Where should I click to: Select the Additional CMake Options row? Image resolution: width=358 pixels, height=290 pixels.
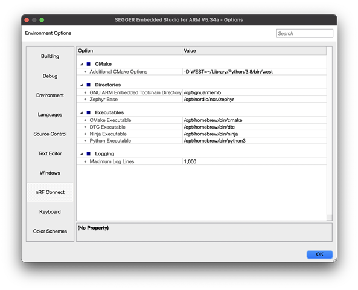tap(202, 72)
